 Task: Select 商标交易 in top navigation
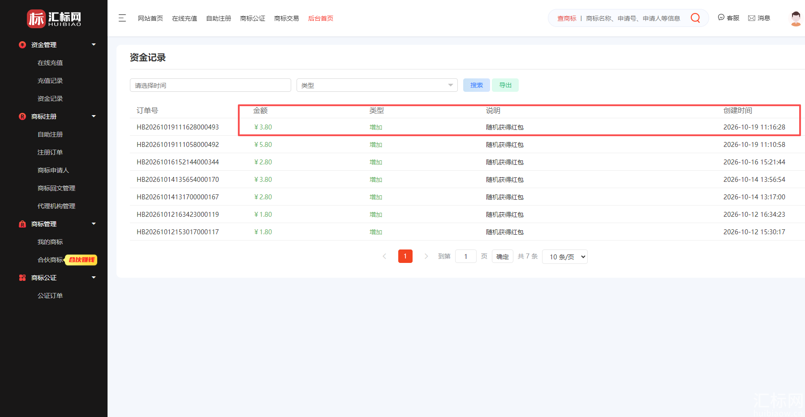287,18
